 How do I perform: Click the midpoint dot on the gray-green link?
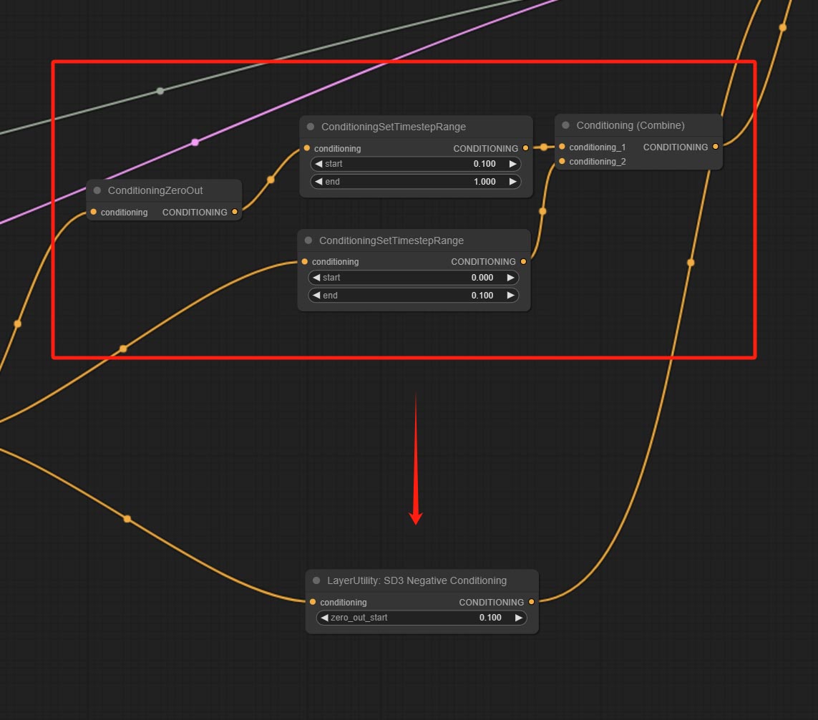[160, 91]
